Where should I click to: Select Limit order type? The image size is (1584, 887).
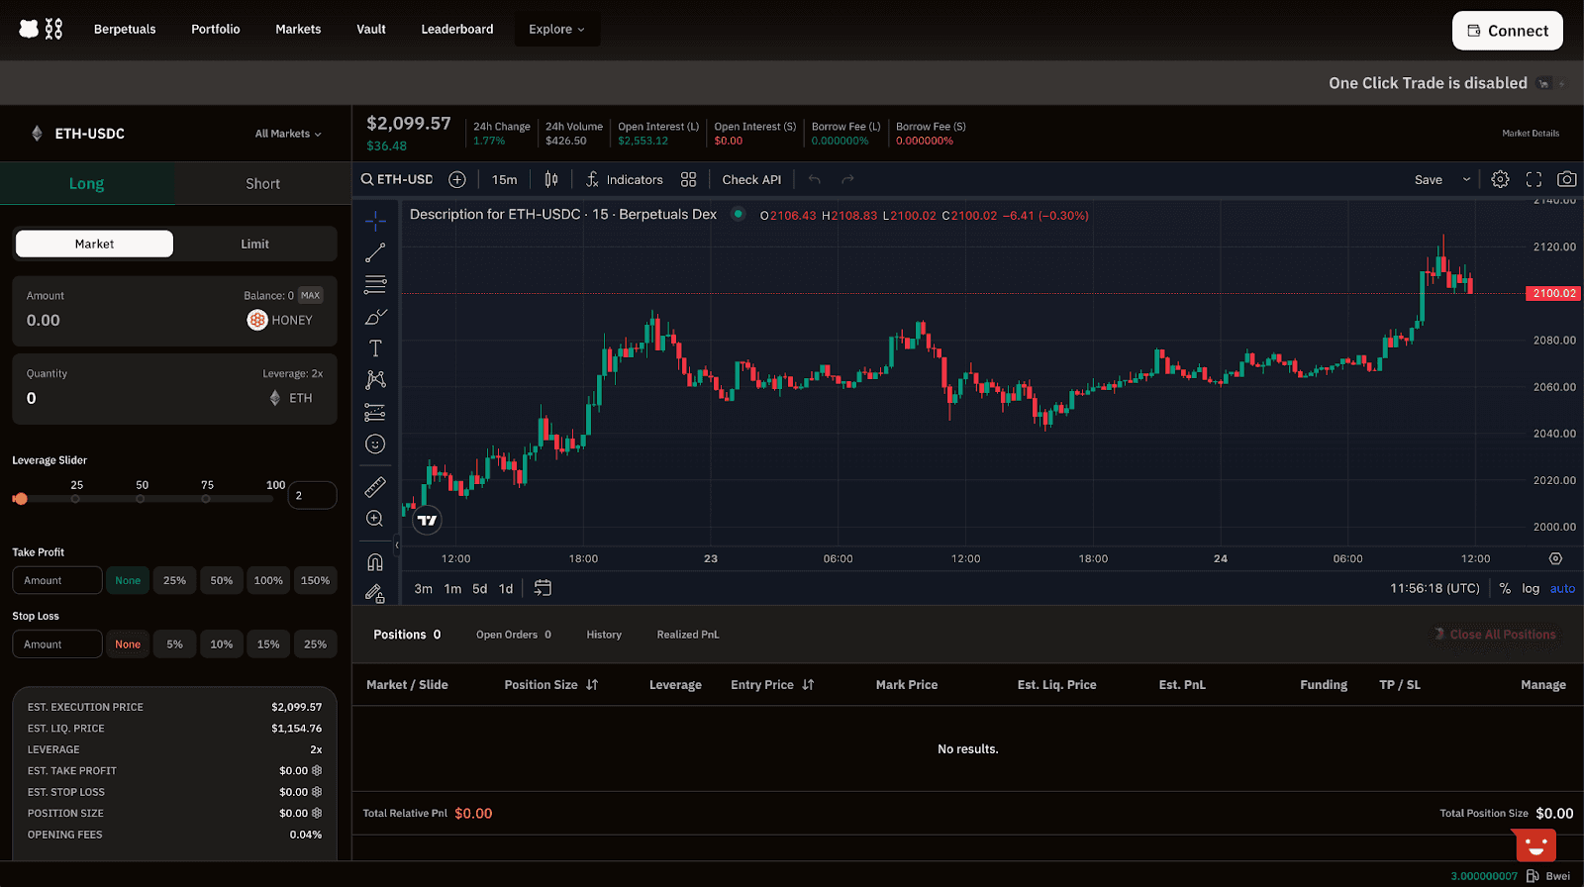point(254,244)
